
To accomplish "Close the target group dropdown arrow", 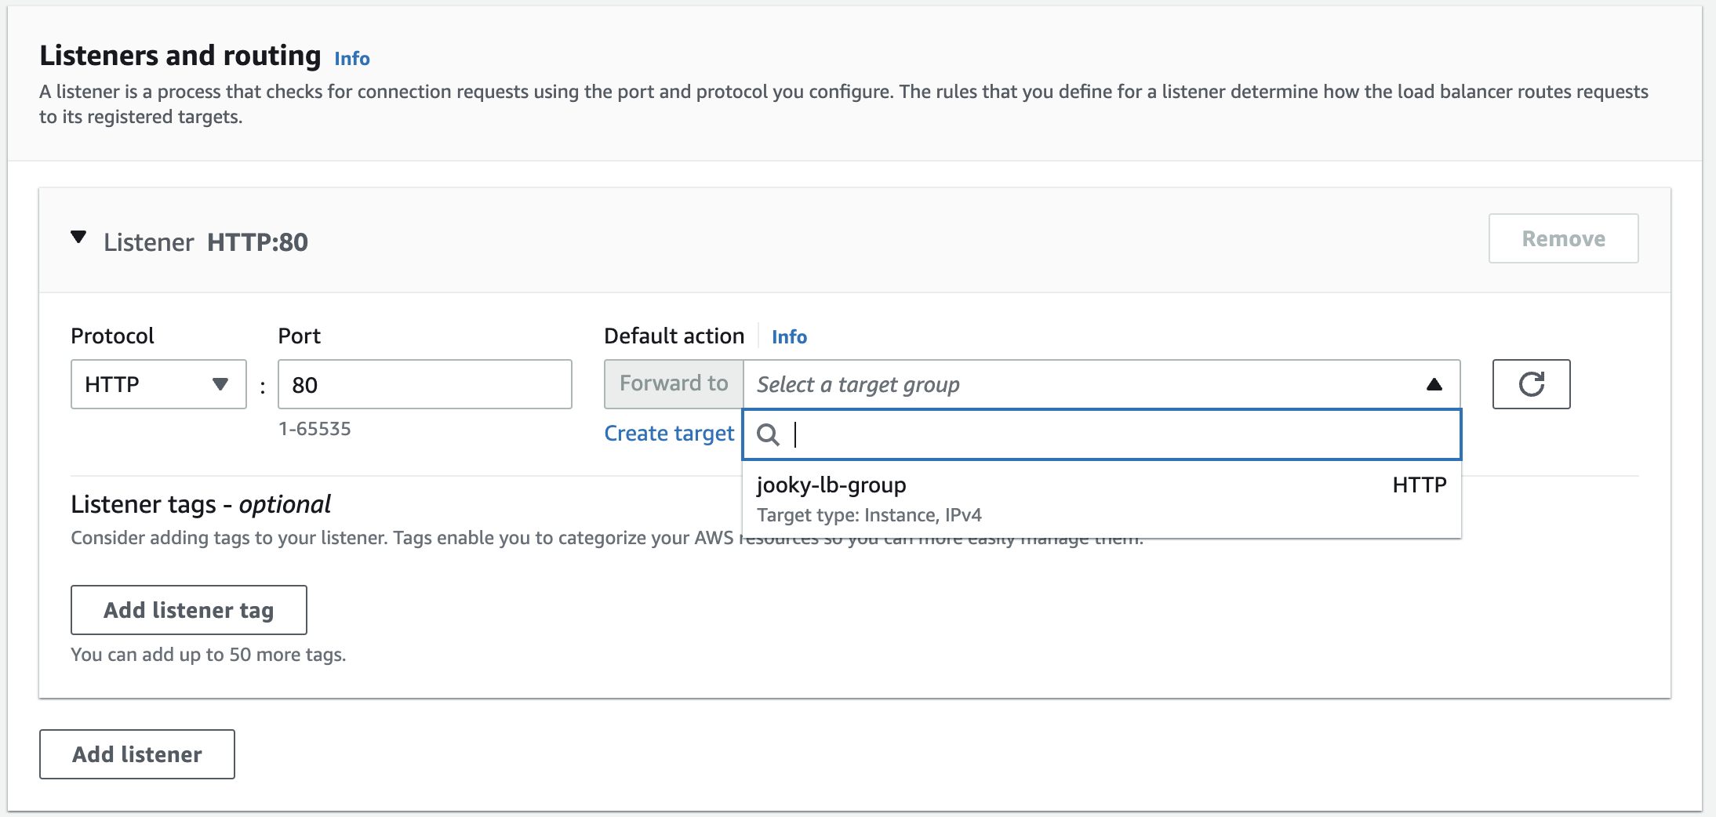I will pos(1434,384).
